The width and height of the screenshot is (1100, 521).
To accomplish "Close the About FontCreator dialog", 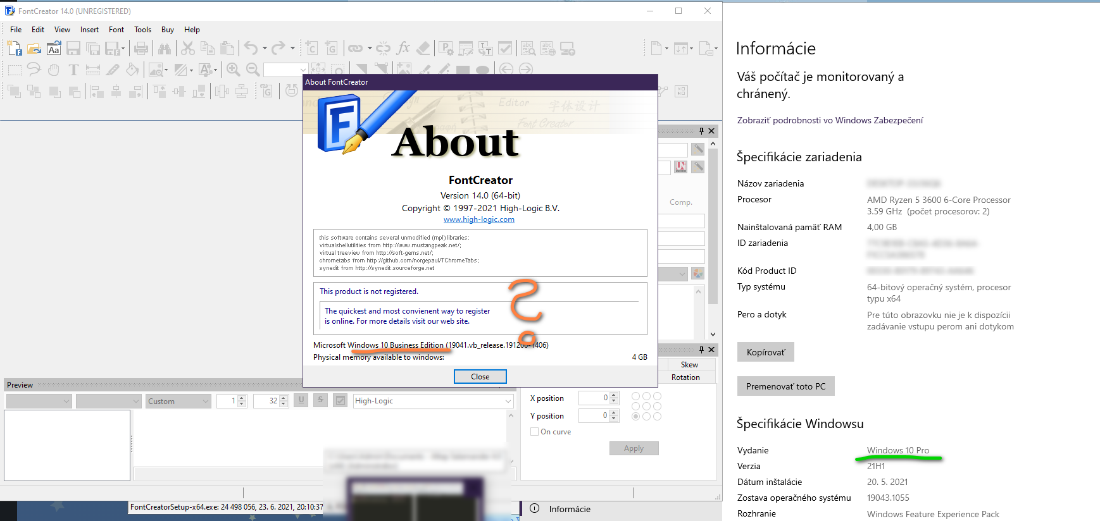I will click(x=480, y=376).
